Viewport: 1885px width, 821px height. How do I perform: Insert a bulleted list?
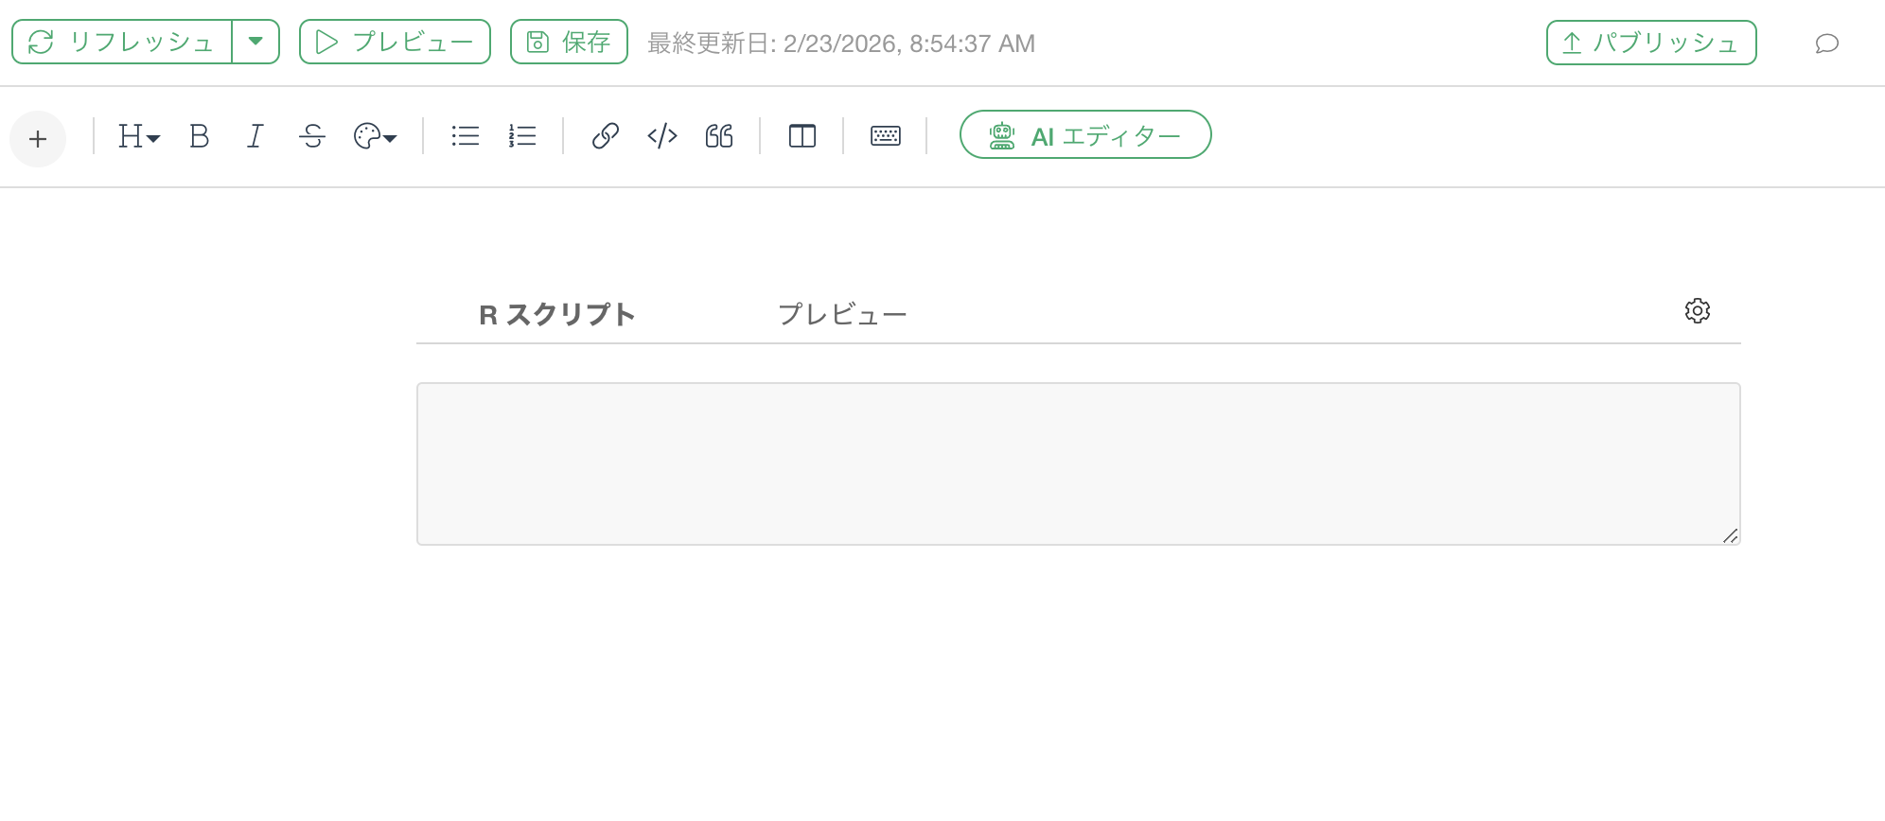coord(465,136)
